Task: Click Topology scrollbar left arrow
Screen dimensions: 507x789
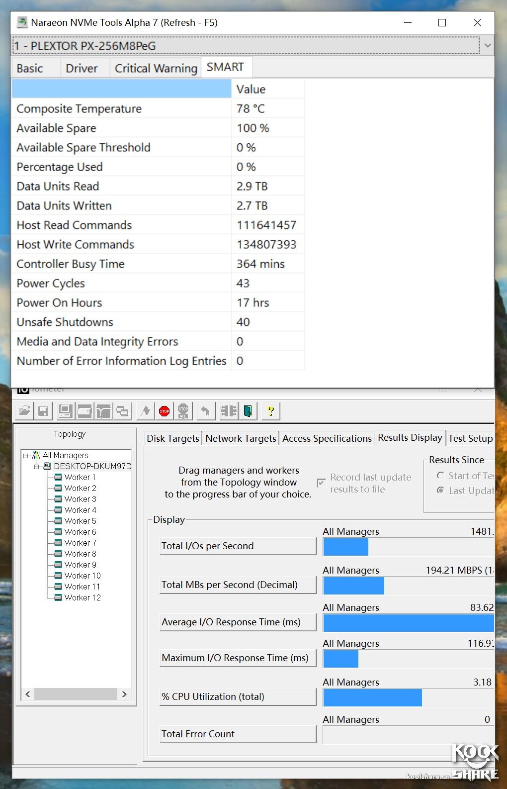Action: click(27, 694)
